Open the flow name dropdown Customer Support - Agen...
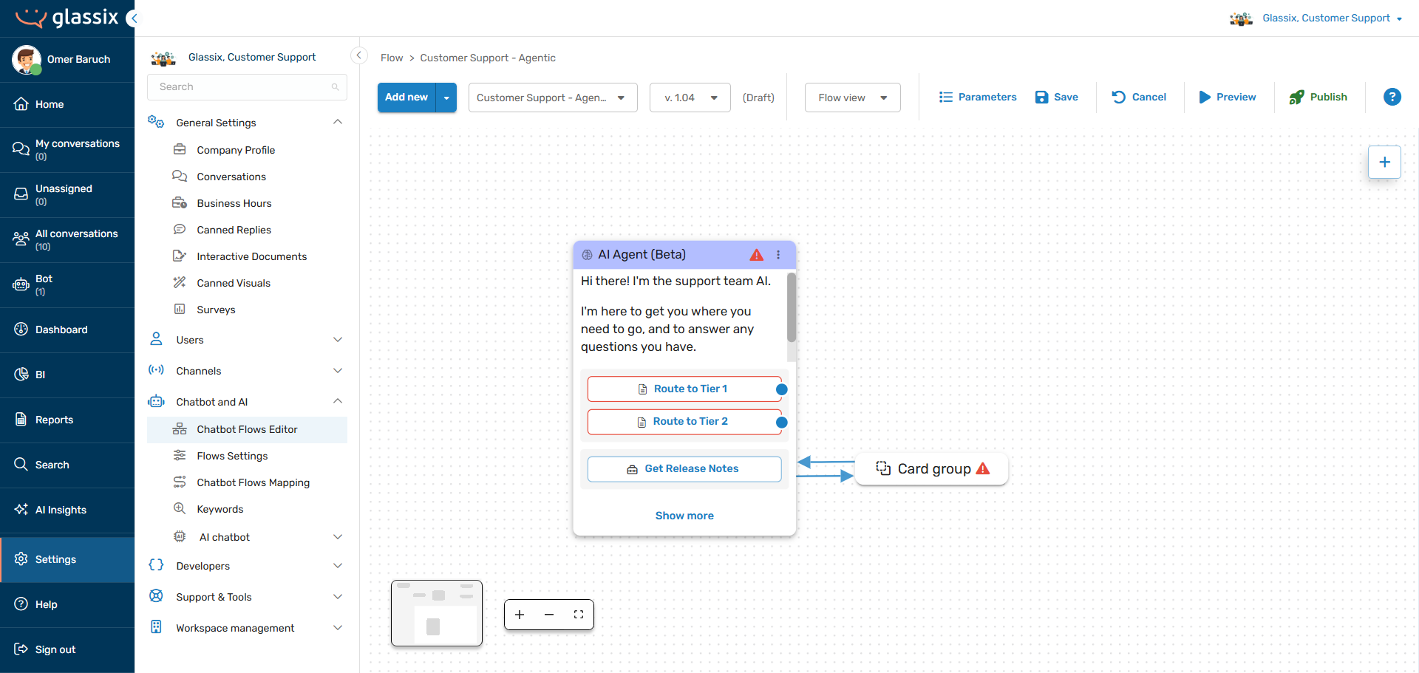 (553, 98)
